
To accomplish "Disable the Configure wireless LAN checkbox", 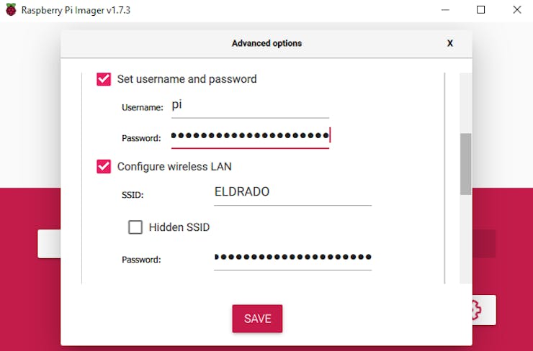I will pyautogui.click(x=104, y=167).
